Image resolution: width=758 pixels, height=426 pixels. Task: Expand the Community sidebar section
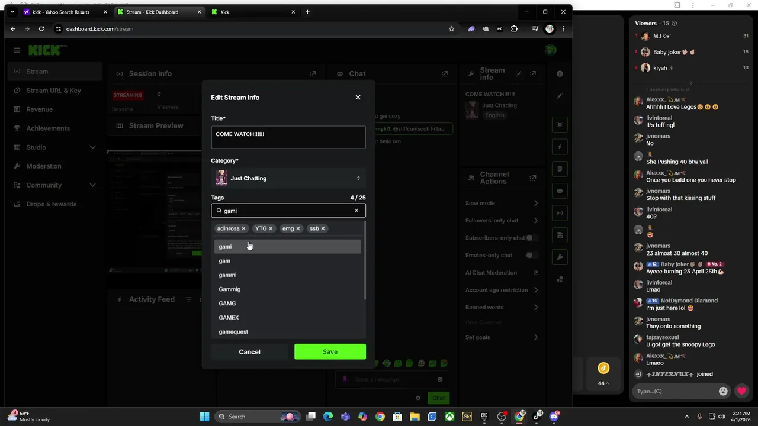(55, 185)
